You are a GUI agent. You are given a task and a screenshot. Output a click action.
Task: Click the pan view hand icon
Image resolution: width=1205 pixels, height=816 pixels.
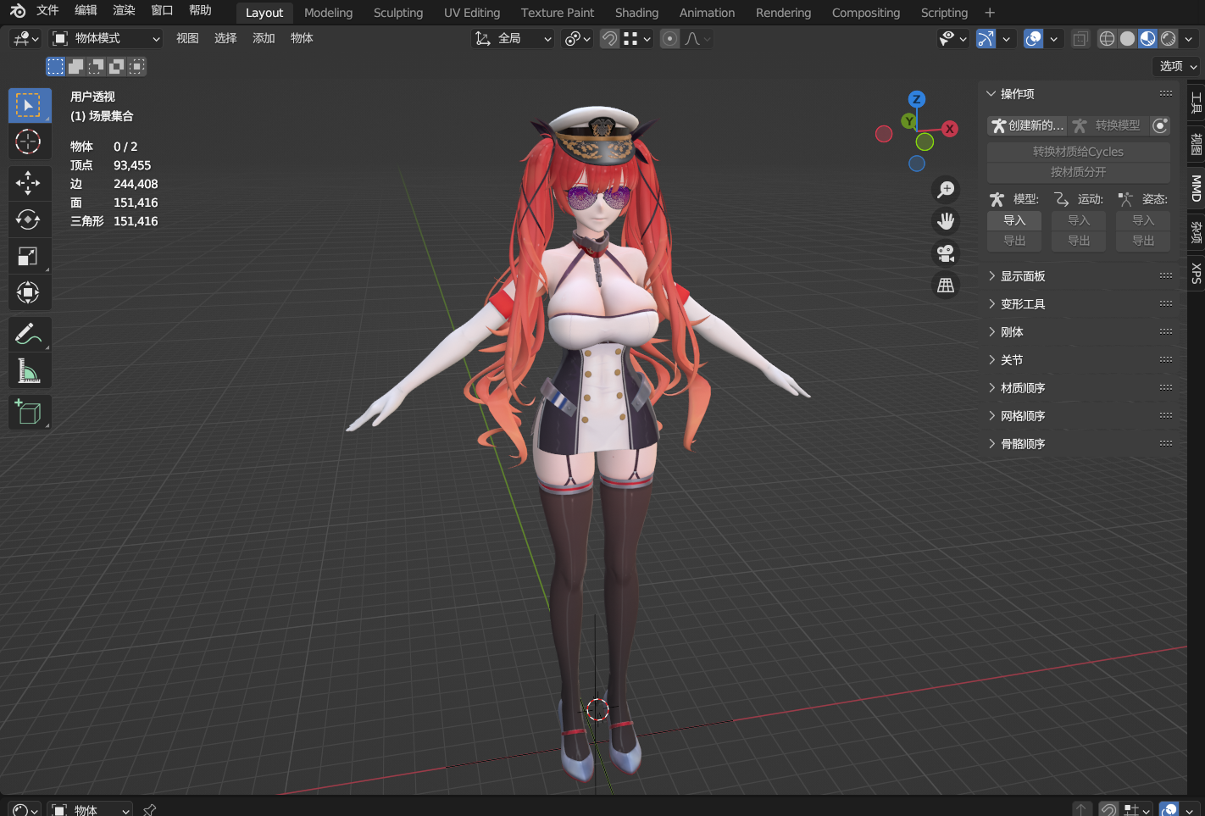pos(946,221)
